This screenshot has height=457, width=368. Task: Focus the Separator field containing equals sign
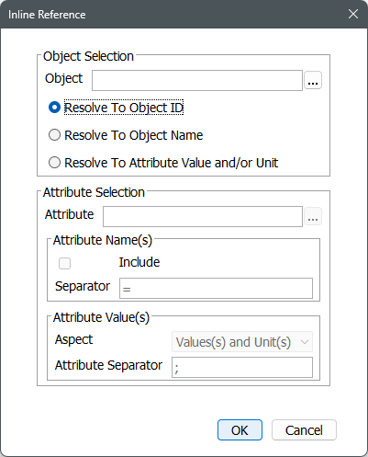point(216,288)
